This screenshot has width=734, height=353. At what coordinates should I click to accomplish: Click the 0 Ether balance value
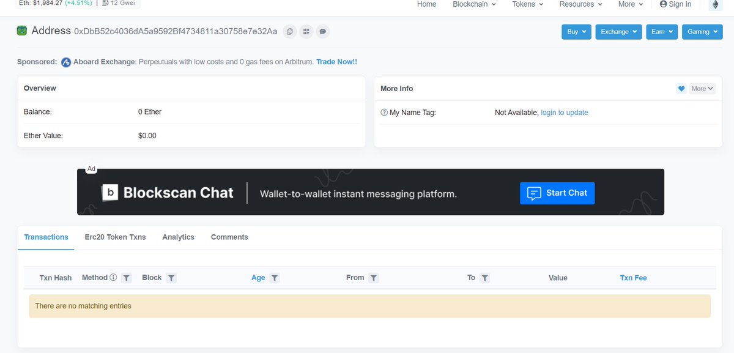coord(150,112)
